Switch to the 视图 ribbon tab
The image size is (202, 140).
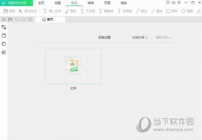pyautogui.click(x=58, y=3)
